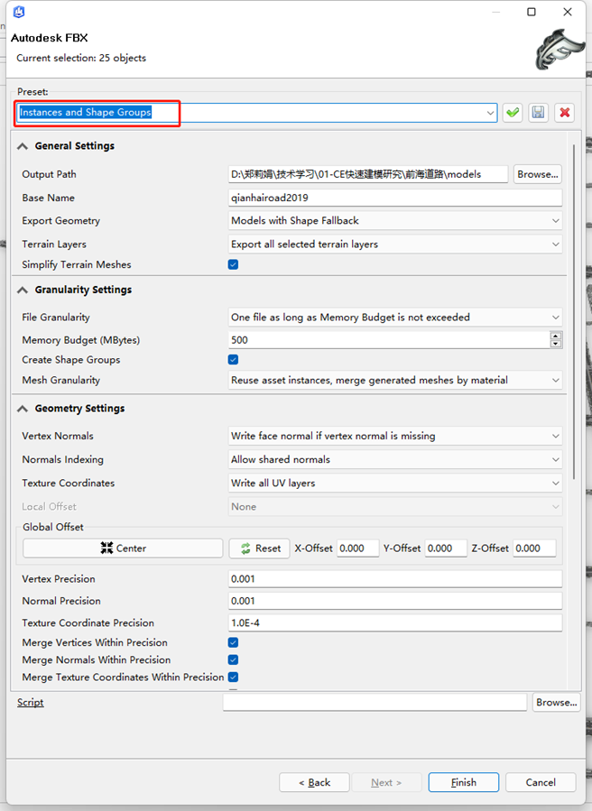The image size is (592, 811).
Task: Collapse the General Settings section
Action: (x=23, y=146)
